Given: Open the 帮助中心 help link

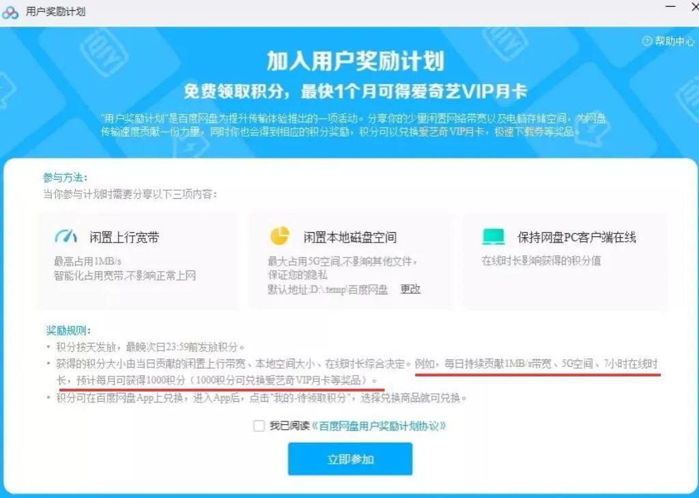Looking at the screenshot, I should coord(674,41).
